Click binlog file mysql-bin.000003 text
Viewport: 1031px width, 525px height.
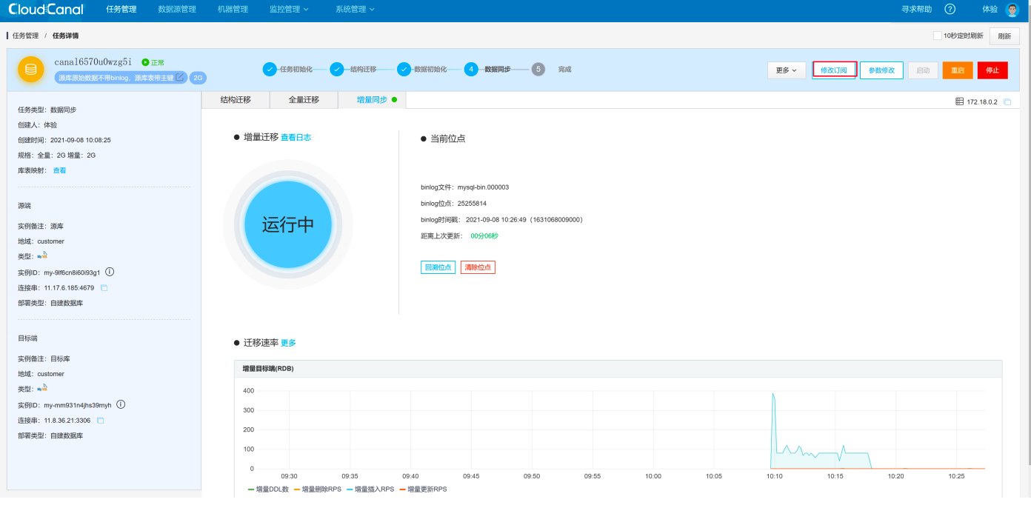coord(483,187)
